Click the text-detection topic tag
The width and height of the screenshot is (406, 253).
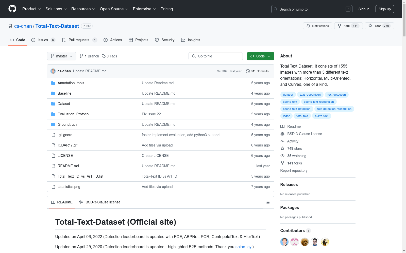pos(336,95)
